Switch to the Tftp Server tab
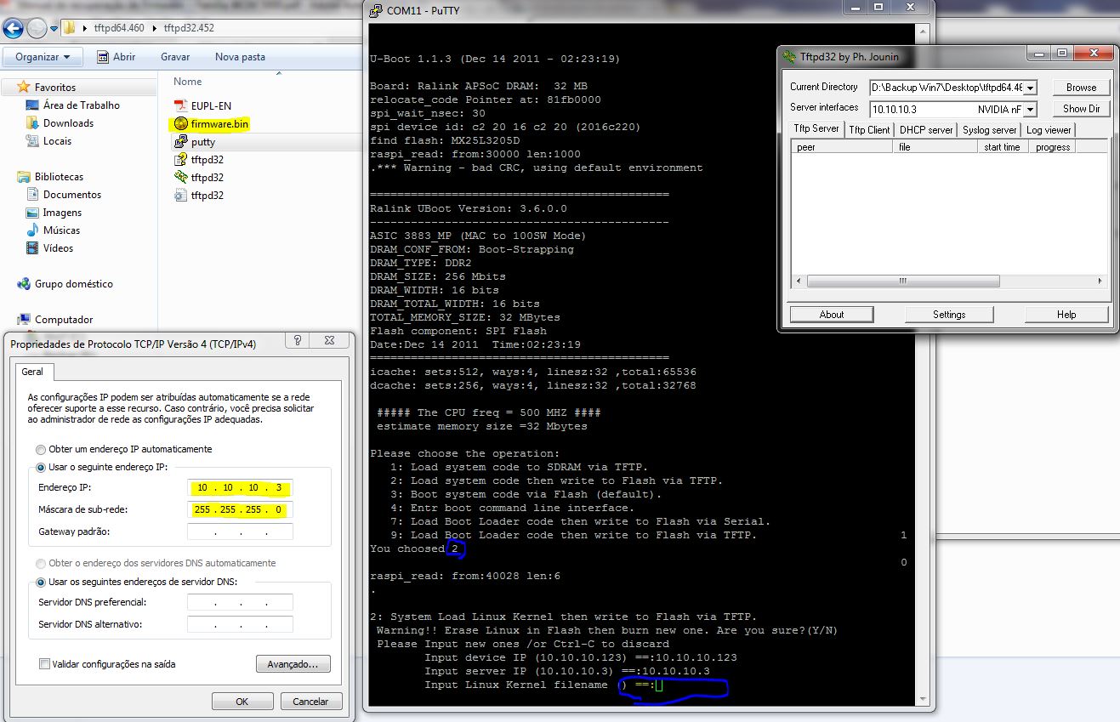 tap(816, 128)
